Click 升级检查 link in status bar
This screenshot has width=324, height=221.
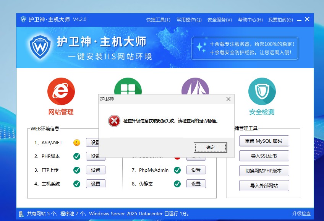[x=301, y=214]
